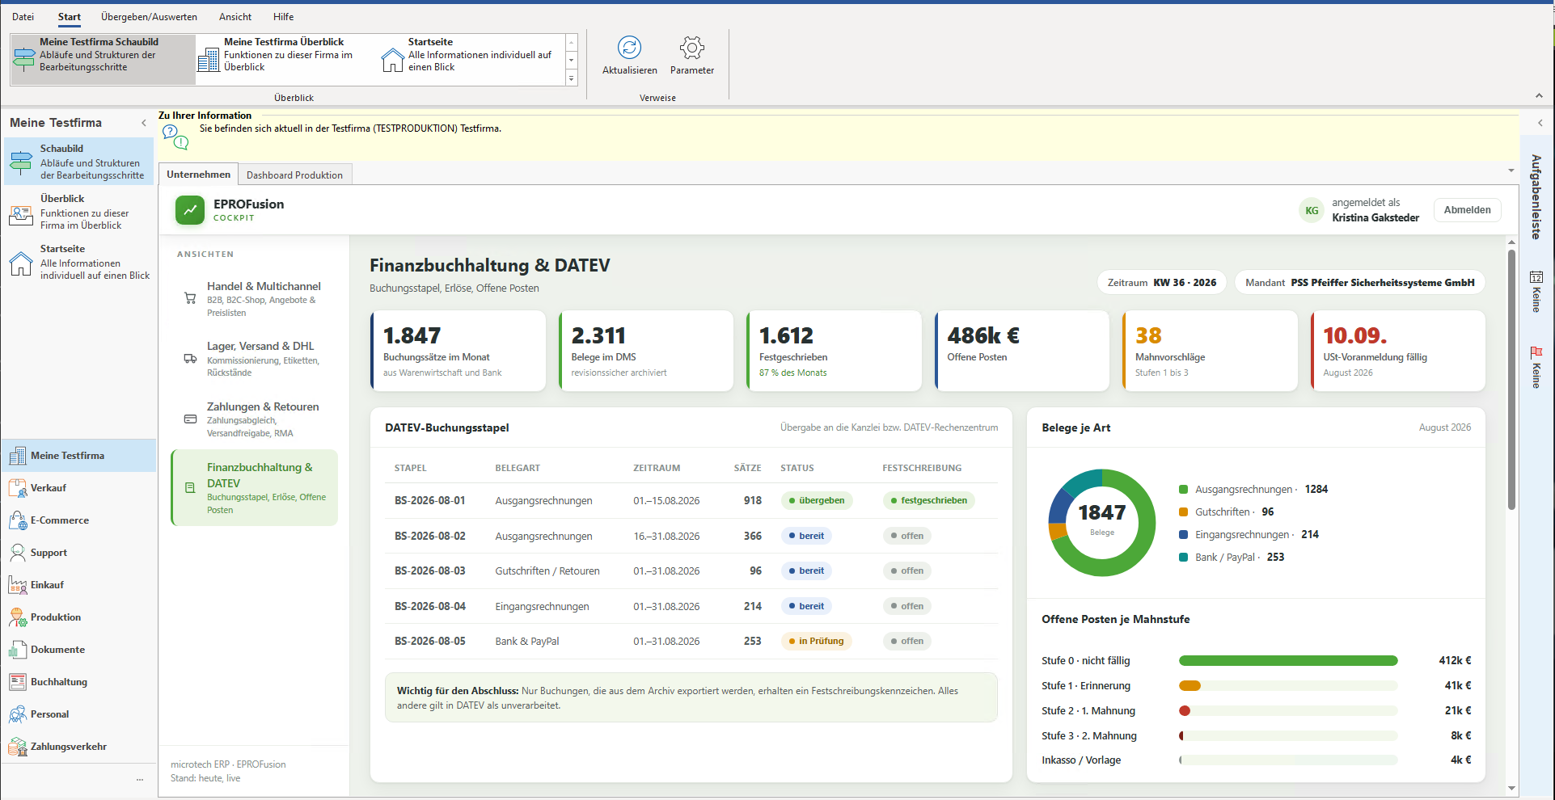Open Verkauf module in sidebar

click(x=78, y=488)
